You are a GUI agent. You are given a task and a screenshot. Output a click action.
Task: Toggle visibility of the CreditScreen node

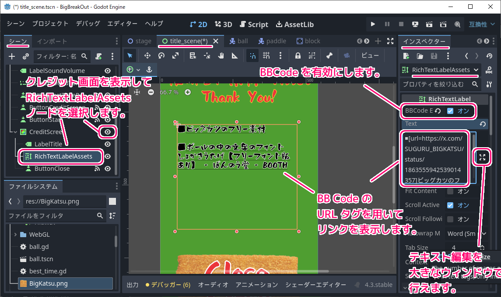107,131
